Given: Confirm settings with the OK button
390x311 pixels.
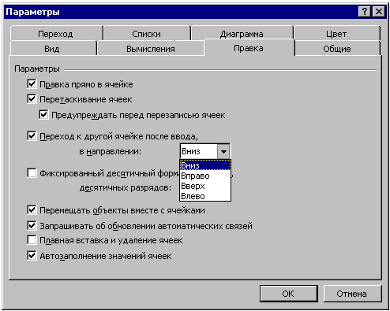Looking at the screenshot, I should pyautogui.click(x=288, y=294).
